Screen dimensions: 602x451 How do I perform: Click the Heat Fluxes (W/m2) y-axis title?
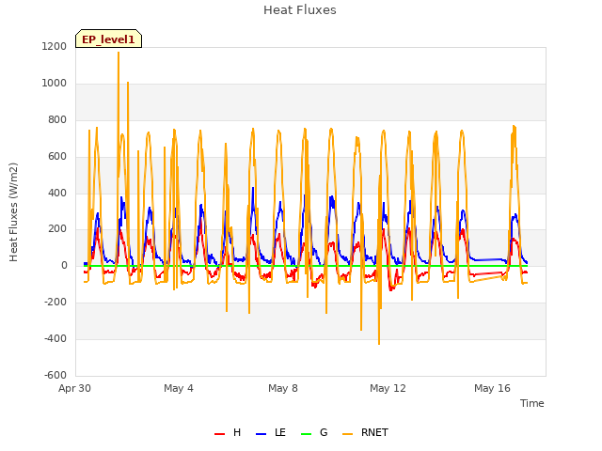pyautogui.click(x=13, y=212)
